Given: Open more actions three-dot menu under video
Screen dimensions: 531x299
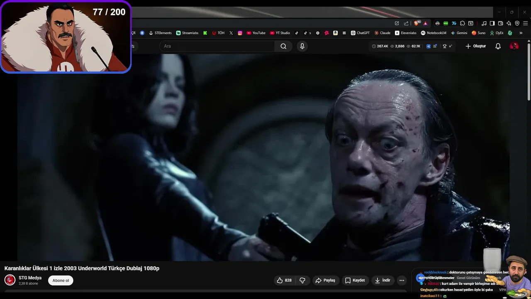Looking at the screenshot, I should (x=402, y=280).
